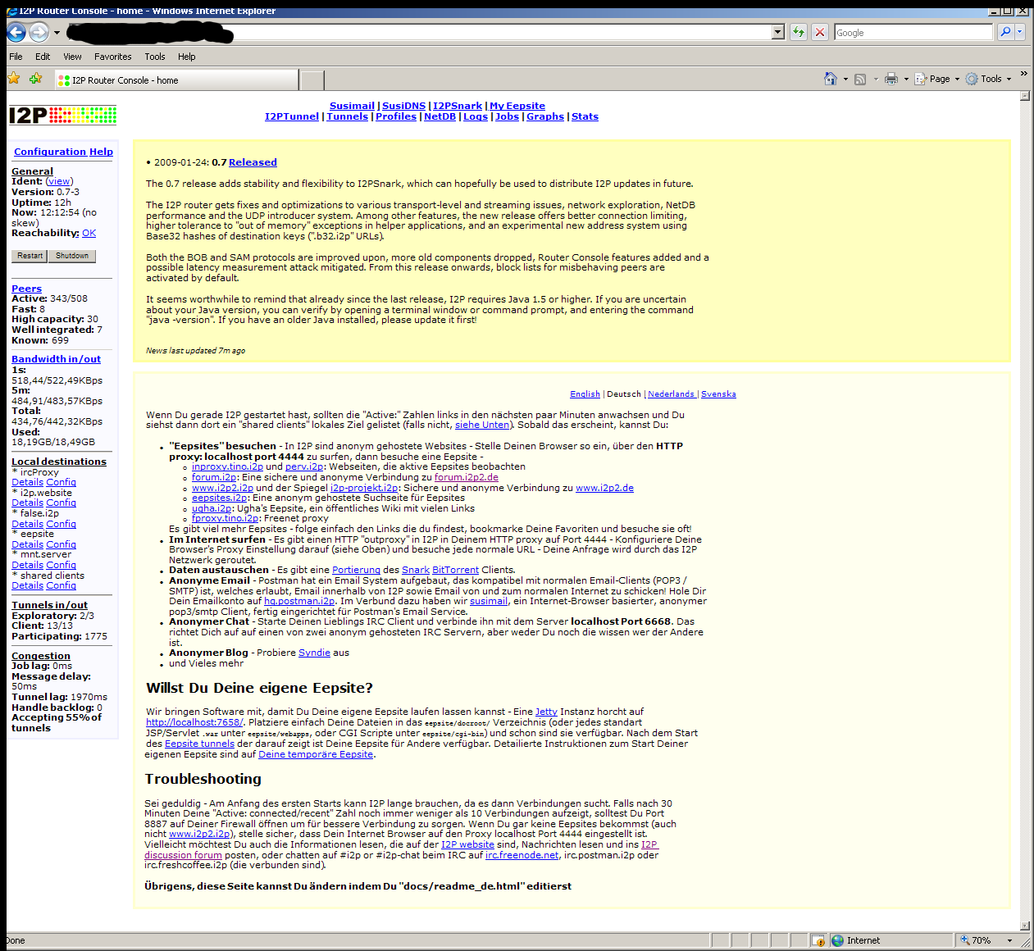This screenshot has height=951, width=1034.
Task: Show more toolbar commands chevron
Action: [1023, 75]
